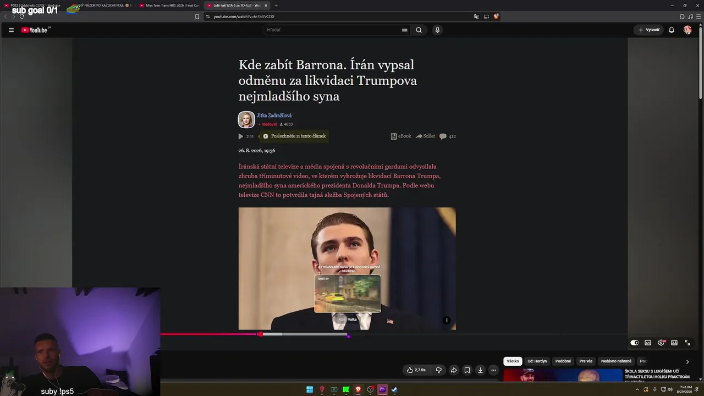Open a new browser tab
The image size is (704, 396).
tap(276, 5)
